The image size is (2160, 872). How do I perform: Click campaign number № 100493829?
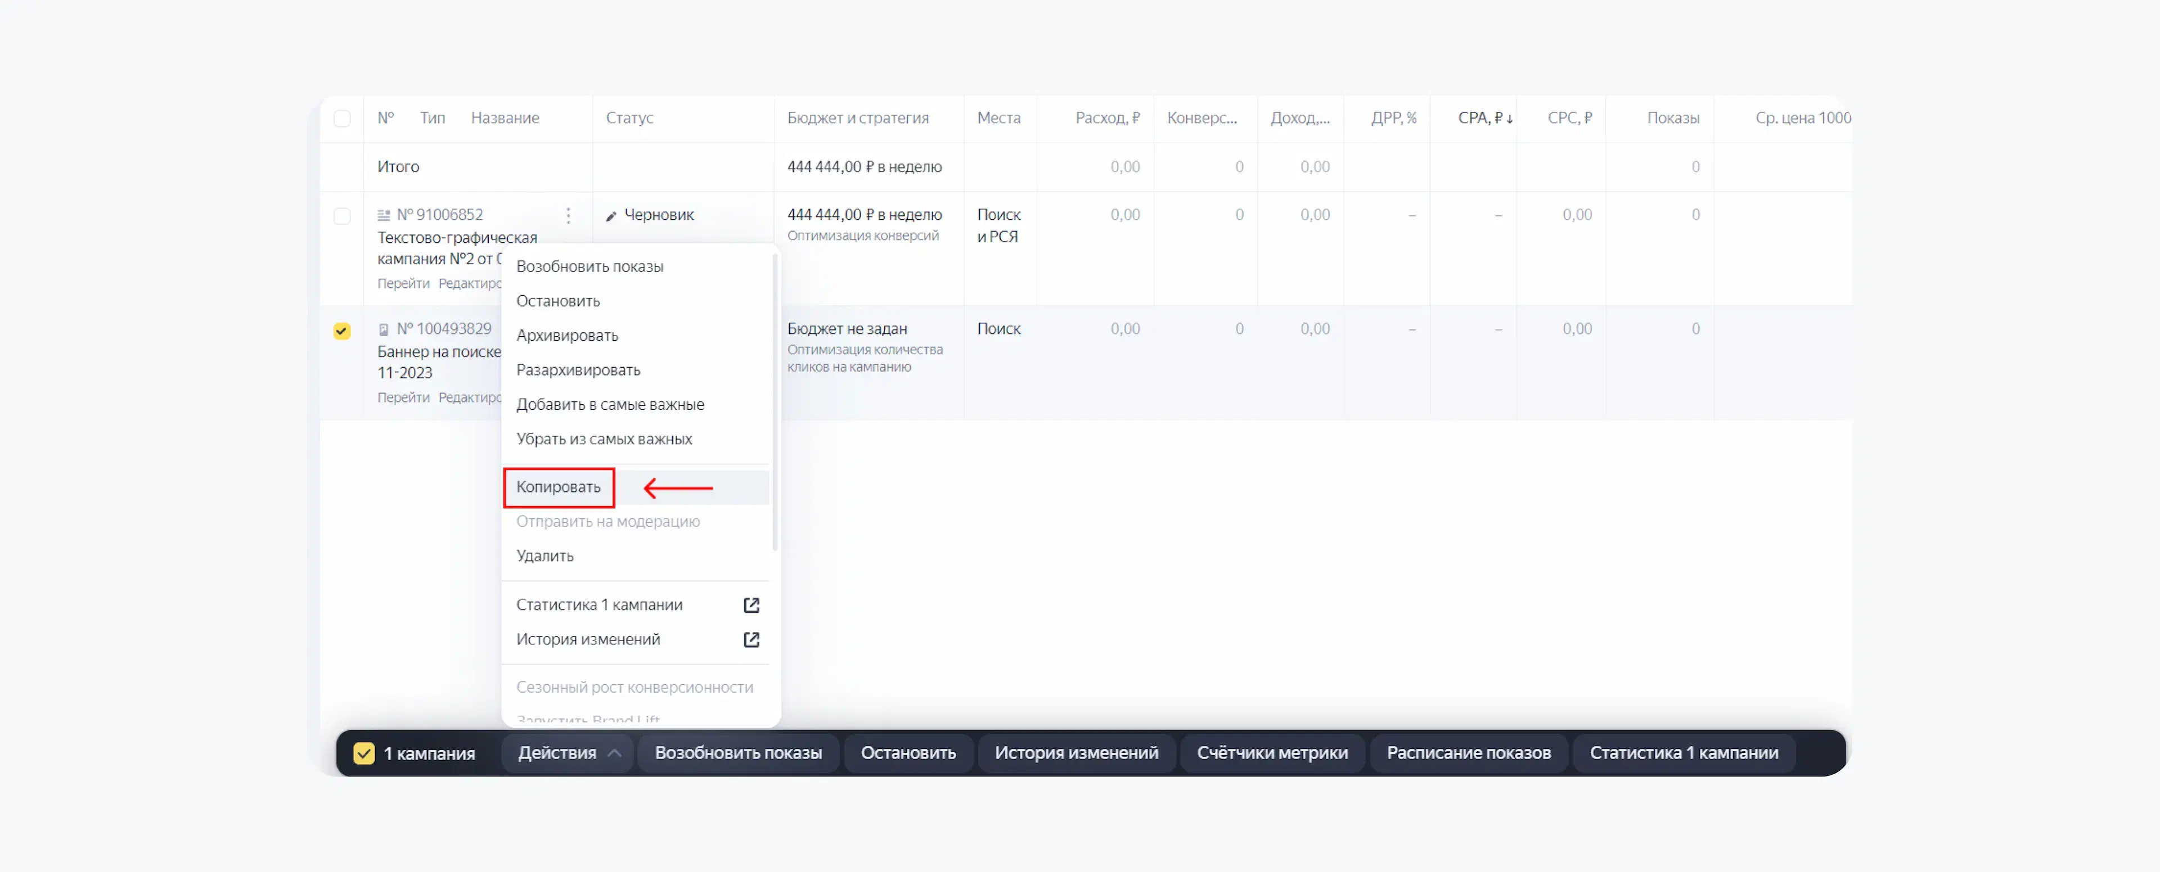coord(444,329)
